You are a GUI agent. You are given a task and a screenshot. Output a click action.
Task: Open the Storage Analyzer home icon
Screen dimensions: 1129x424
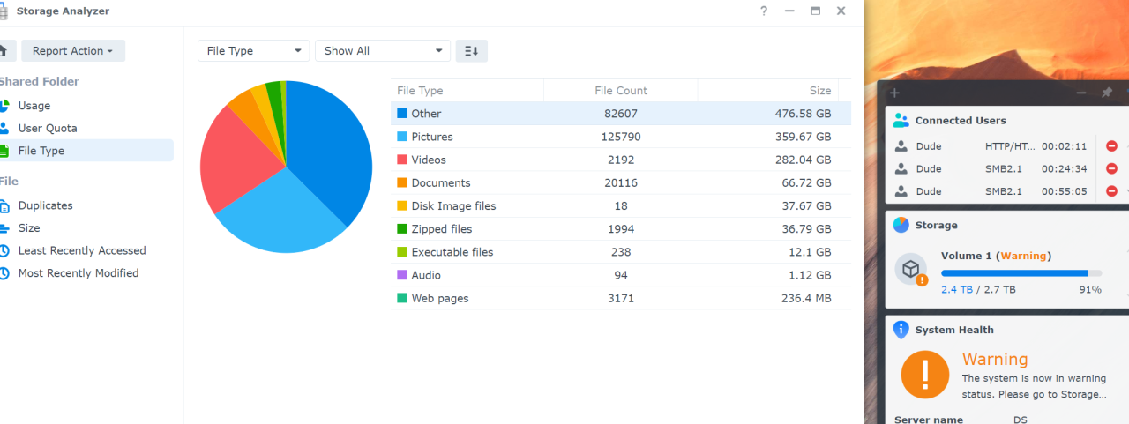[x=4, y=50]
